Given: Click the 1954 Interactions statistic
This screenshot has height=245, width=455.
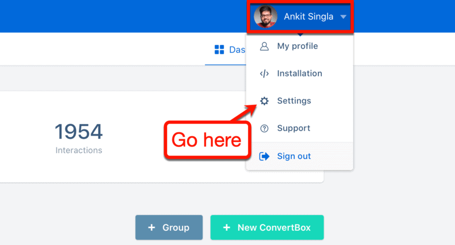Looking at the screenshot, I should [78, 138].
